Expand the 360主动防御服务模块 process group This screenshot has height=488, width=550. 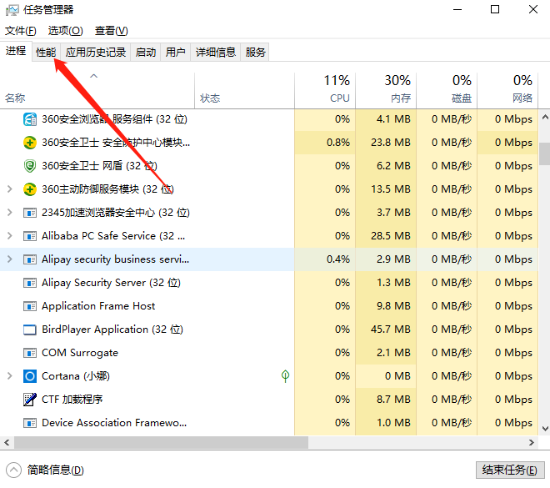point(9,189)
